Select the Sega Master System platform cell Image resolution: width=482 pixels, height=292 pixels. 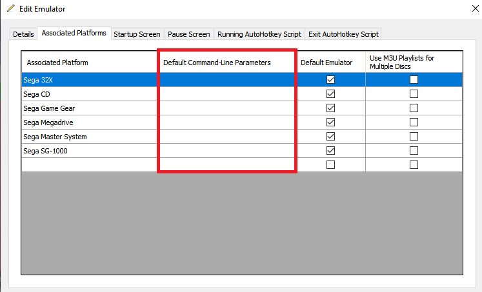pos(90,136)
